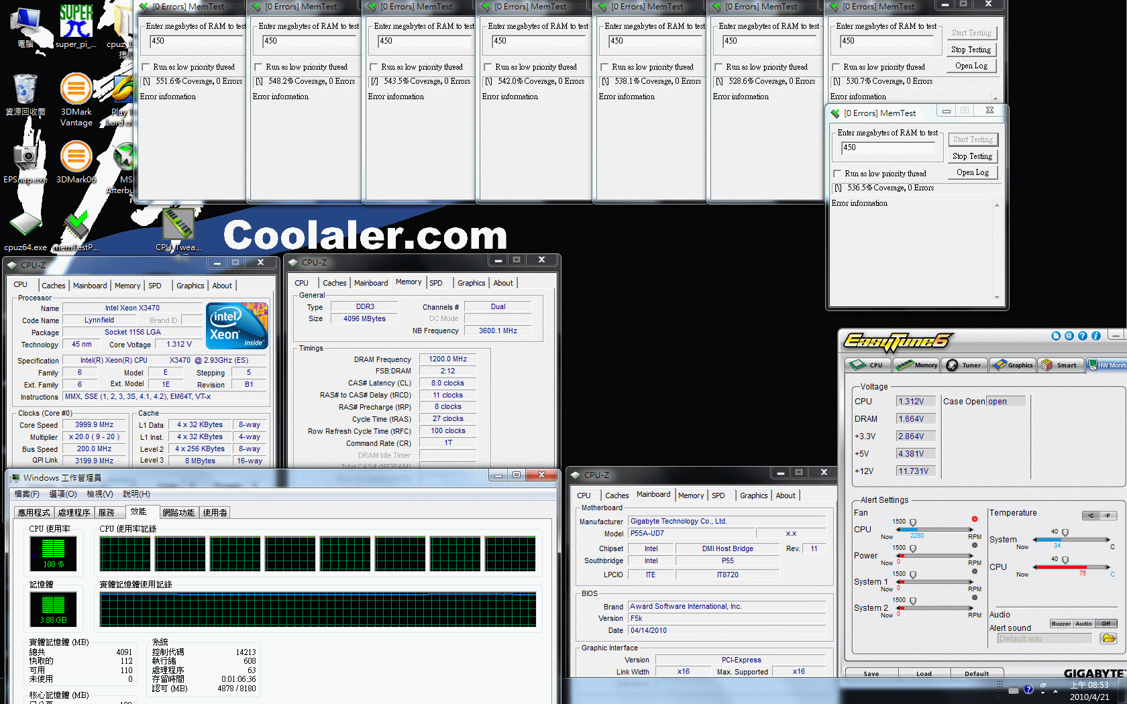Viewport: 1127px width, 704px height.
Task: Toggle low priority thread in the 551.6% MemTest window
Action: point(146,67)
